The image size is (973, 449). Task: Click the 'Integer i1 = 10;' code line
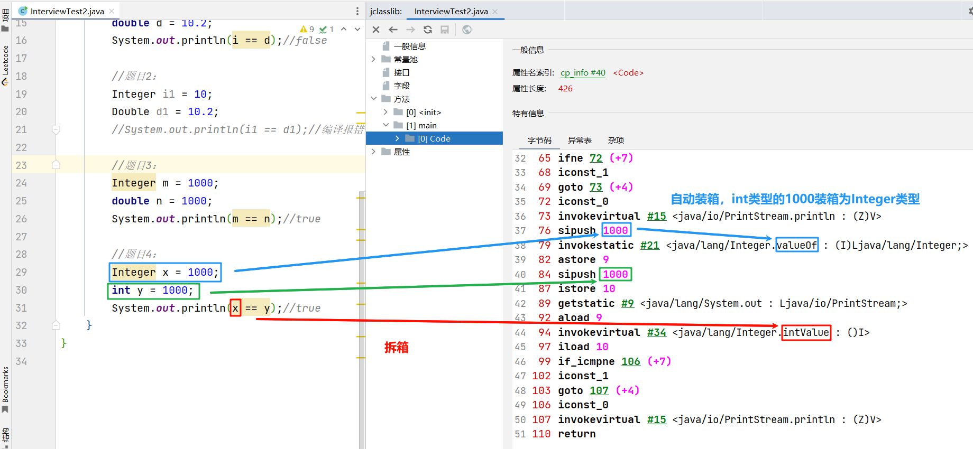click(162, 94)
